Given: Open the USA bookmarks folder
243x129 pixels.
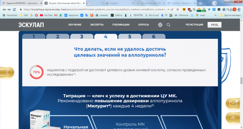Looking at the screenshot, I should (24, 15).
